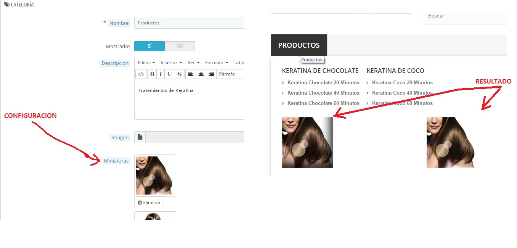Click the Mostrados label
This screenshot has width=517, height=248.
pyautogui.click(x=118, y=46)
